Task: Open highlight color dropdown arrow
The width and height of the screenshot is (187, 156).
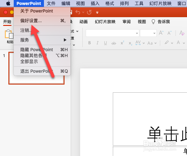Action: (x=172, y=43)
